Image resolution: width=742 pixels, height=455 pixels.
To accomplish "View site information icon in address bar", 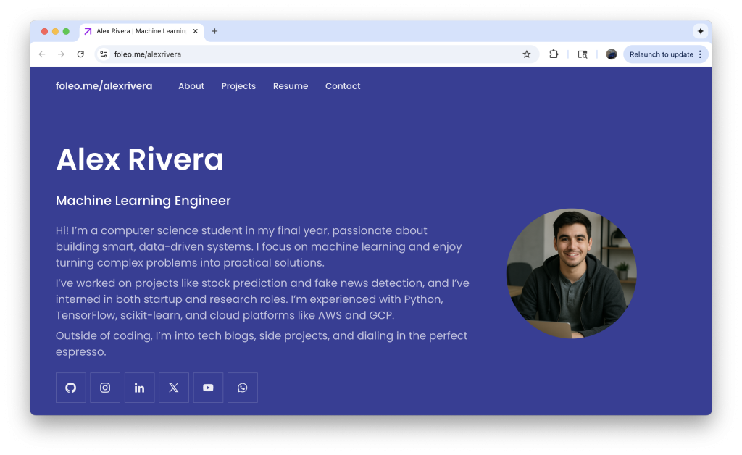I will tap(104, 54).
